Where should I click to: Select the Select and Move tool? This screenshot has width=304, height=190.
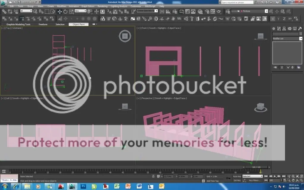click(x=60, y=12)
